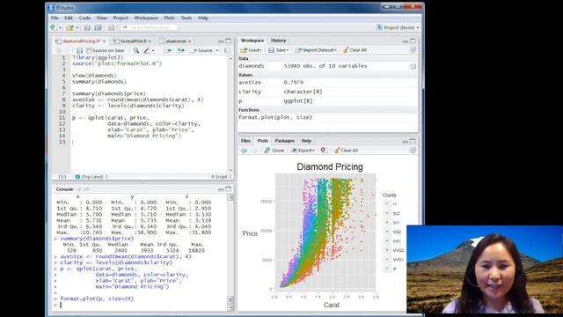Open the New File dropdown arrow
This screenshot has height=317, width=563.
60,27
